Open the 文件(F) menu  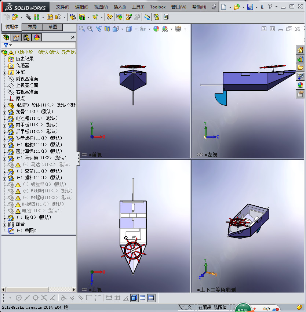click(62, 7)
